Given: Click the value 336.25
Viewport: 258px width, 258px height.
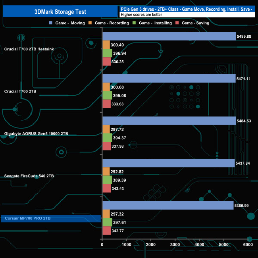Looking at the screenshot, I should click(117, 62).
